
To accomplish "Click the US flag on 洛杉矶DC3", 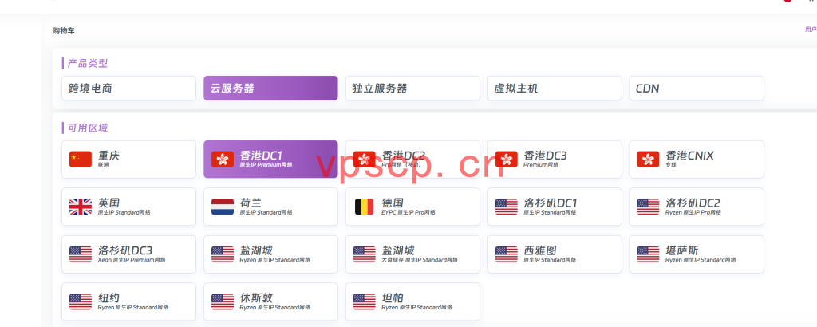I will (81, 254).
